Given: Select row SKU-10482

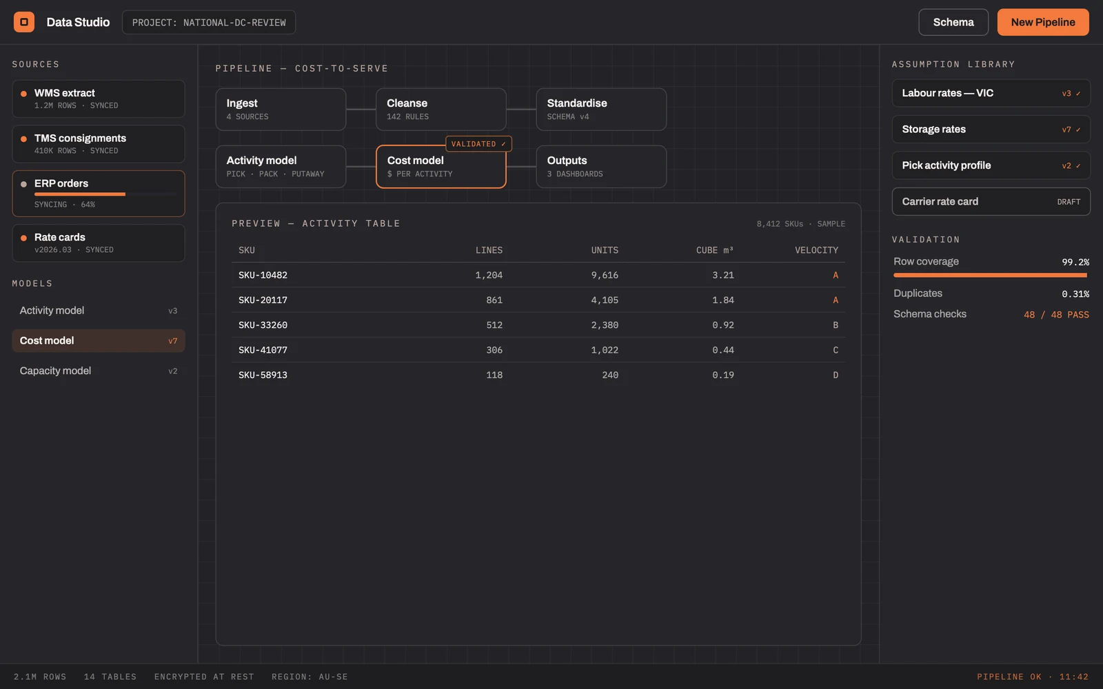Looking at the screenshot, I should point(538,275).
